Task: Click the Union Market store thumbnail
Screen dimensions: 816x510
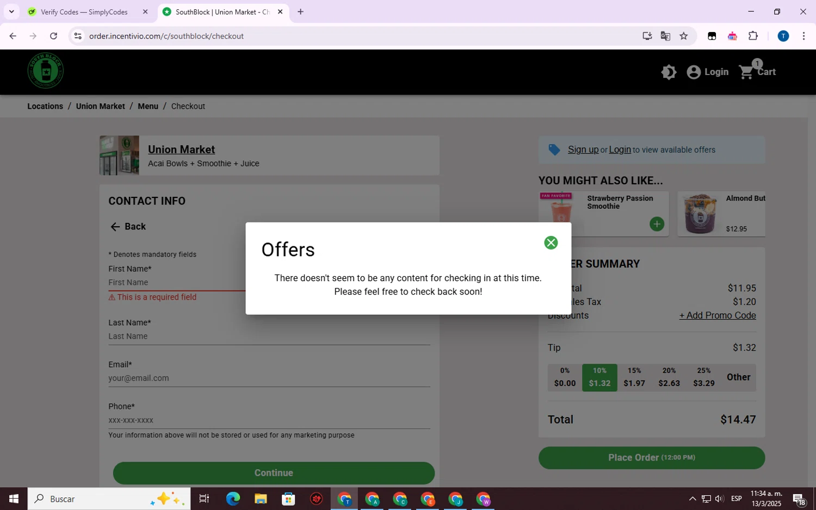Action: 119,156
